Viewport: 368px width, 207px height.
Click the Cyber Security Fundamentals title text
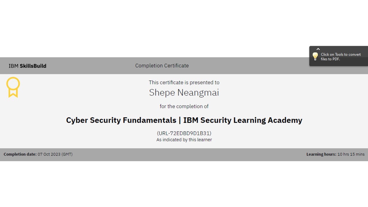pos(121,120)
